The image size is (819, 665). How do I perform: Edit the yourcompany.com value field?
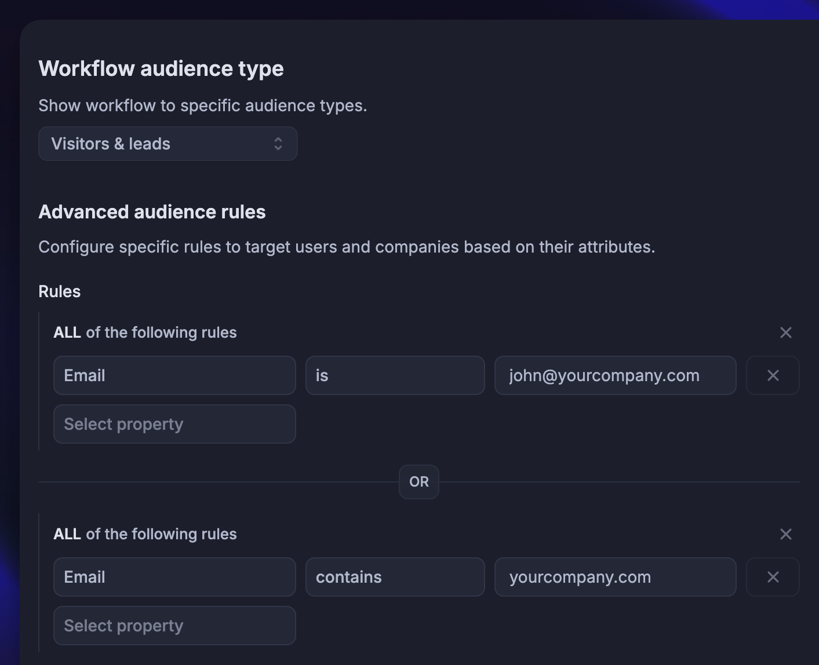click(x=615, y=577)
